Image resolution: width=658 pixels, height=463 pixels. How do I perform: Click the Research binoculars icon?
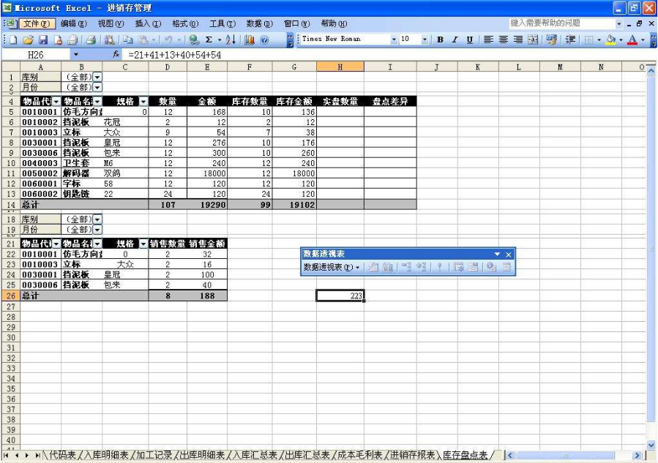(110, 39)
